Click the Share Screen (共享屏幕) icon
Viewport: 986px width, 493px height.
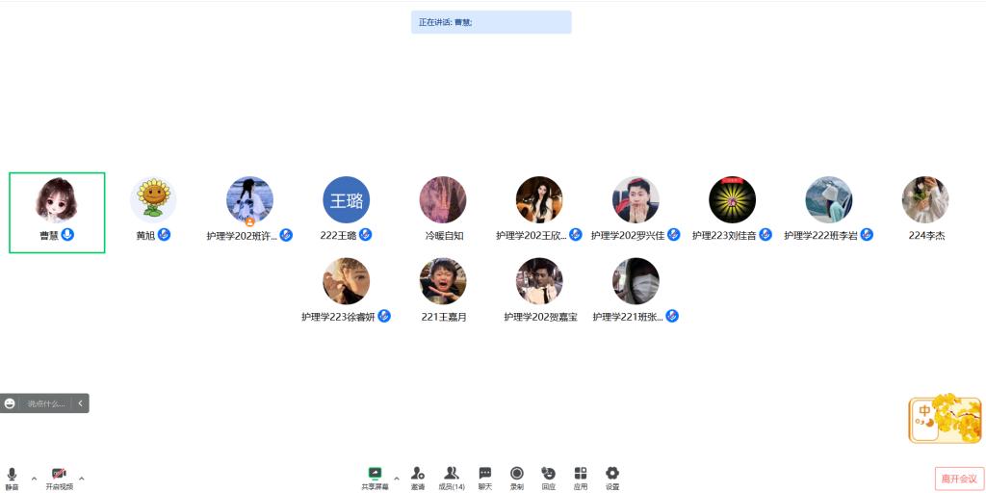click(375, 475)
